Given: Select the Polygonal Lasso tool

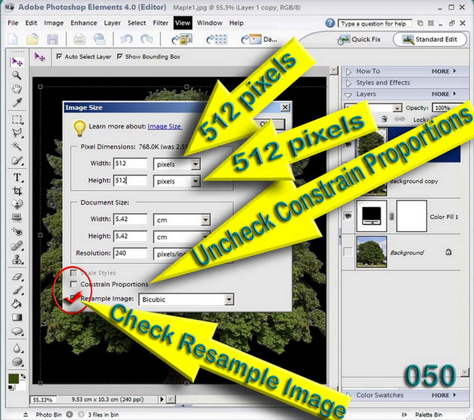Looking at the screenshot, I should [17, 133].
